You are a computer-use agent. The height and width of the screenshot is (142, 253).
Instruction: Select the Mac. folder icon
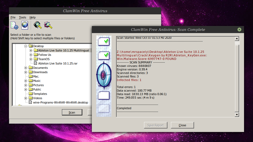30,76
